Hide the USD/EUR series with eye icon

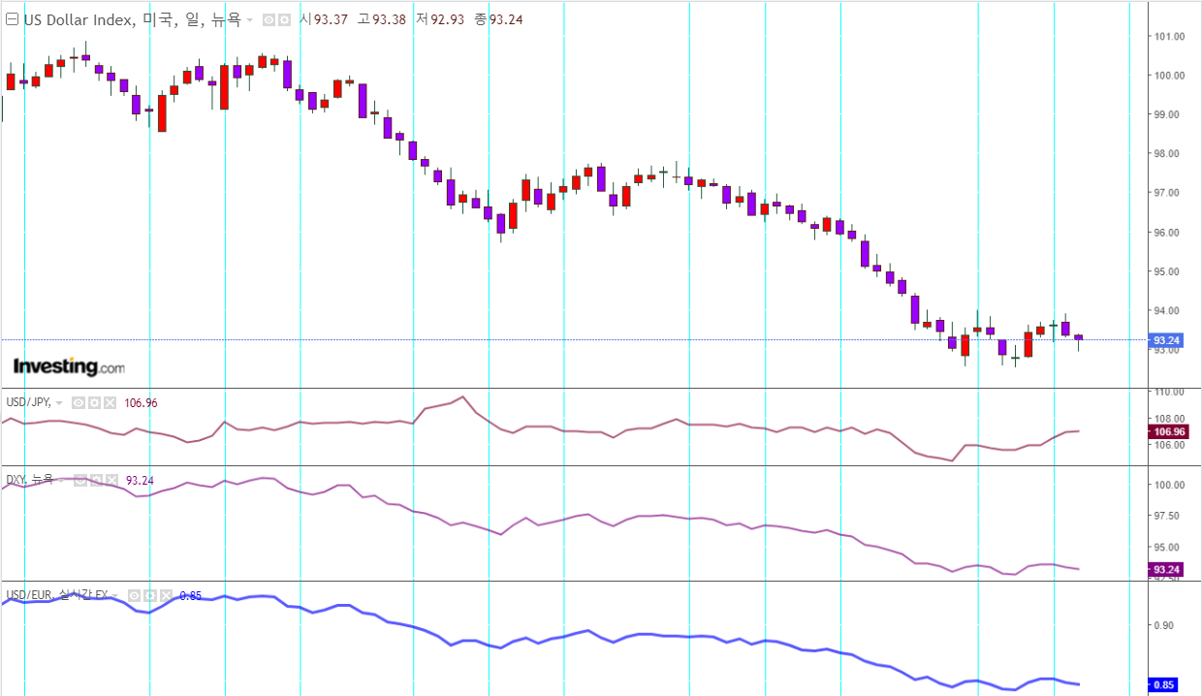point(134,596)
